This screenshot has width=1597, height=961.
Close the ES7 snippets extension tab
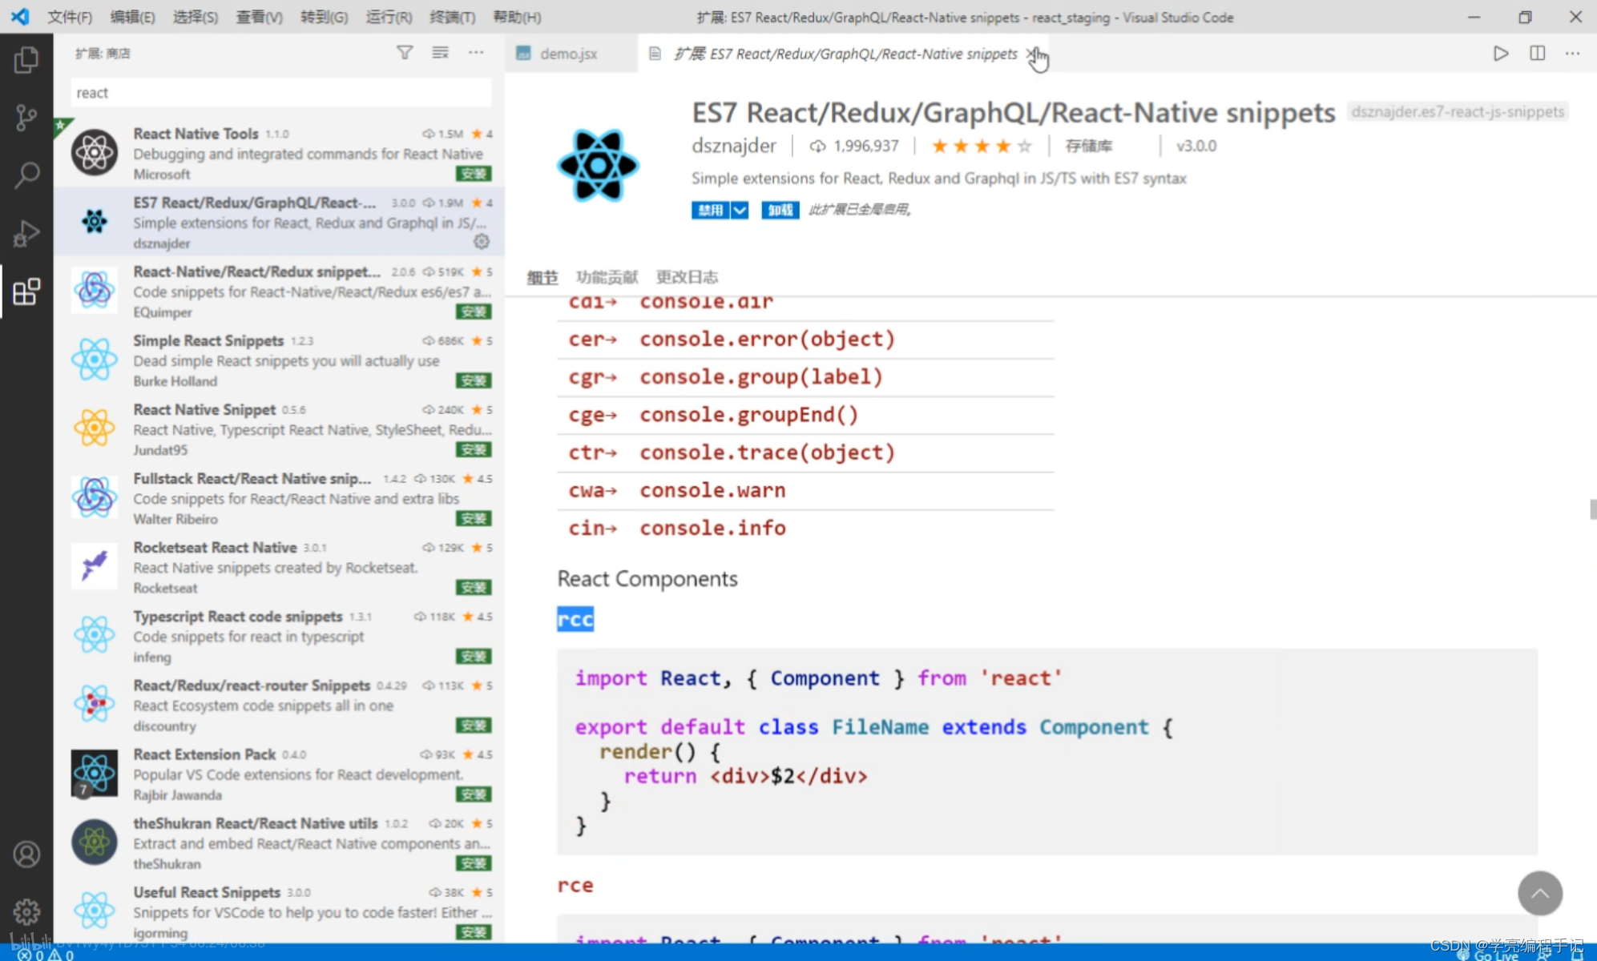tap(1031, 54)
